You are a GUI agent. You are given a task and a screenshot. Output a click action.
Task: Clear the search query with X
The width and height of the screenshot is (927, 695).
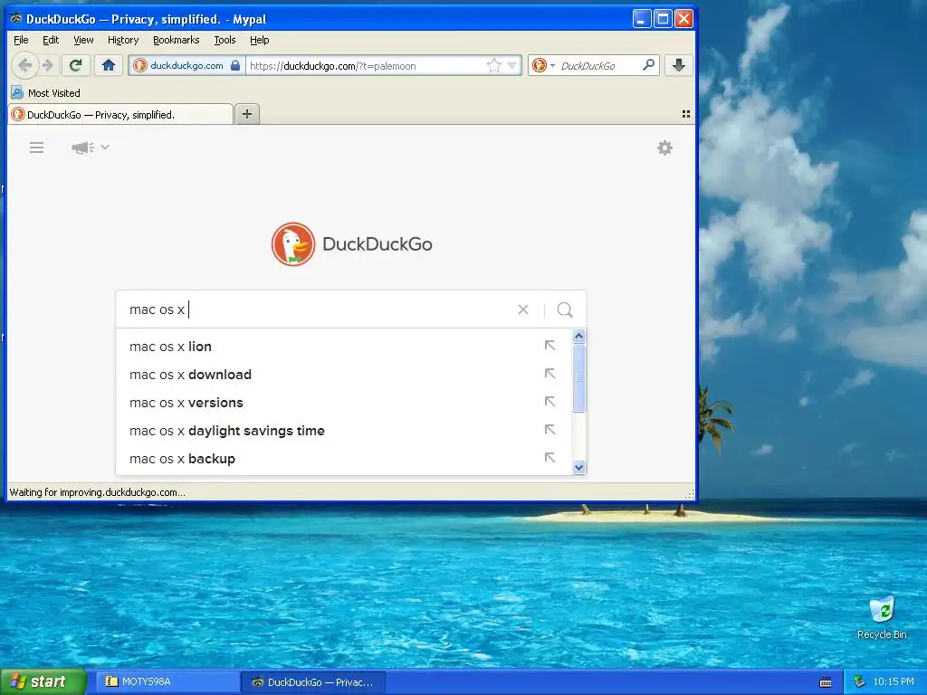click(x=523, y=309)
